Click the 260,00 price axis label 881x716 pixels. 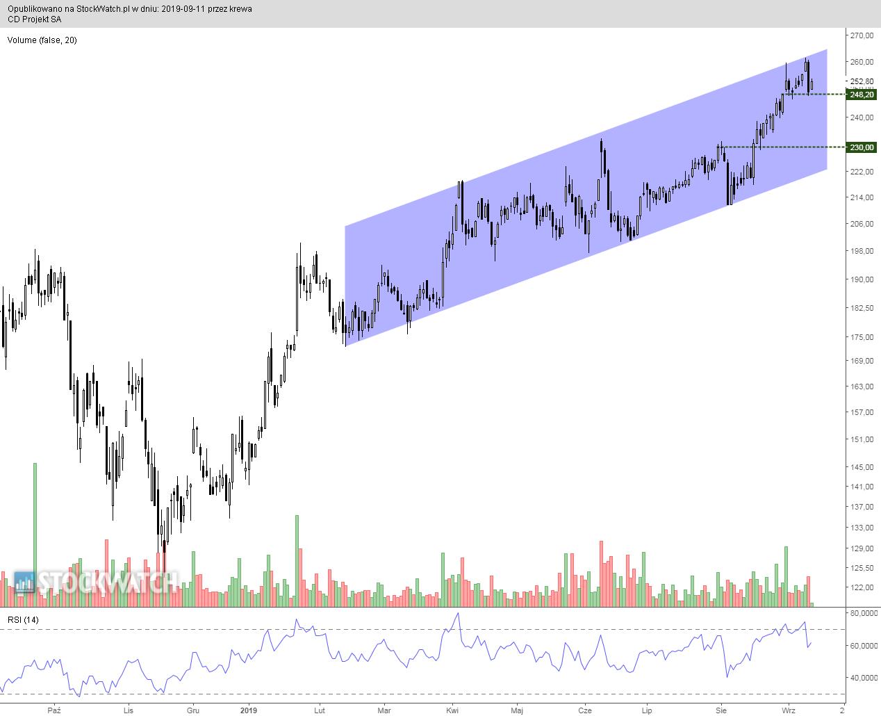coord(863,62)
